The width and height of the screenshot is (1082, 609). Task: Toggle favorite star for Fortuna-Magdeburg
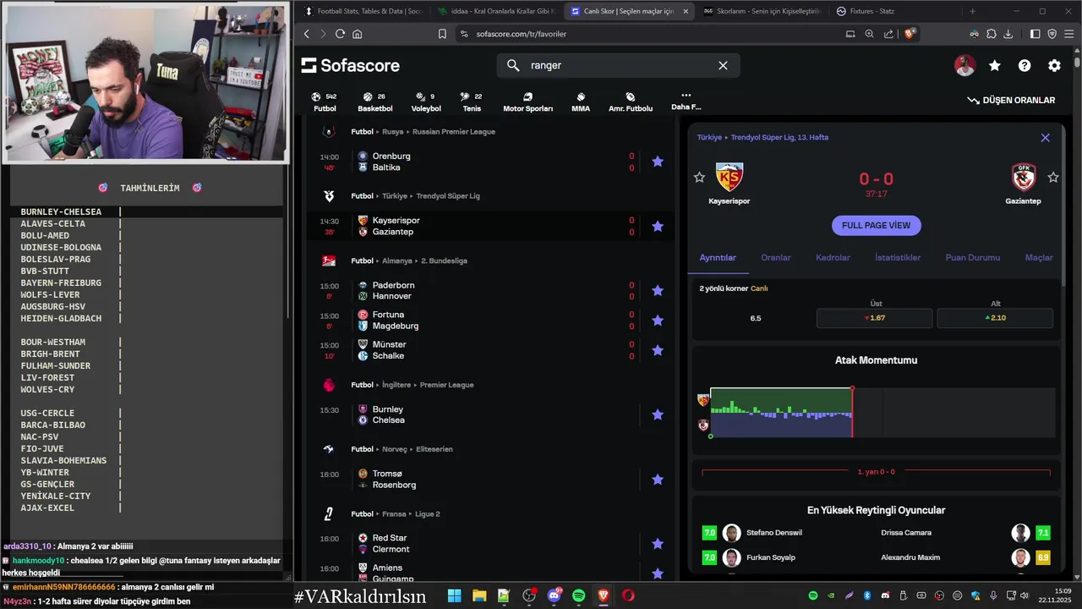click(x=658, y=320)
